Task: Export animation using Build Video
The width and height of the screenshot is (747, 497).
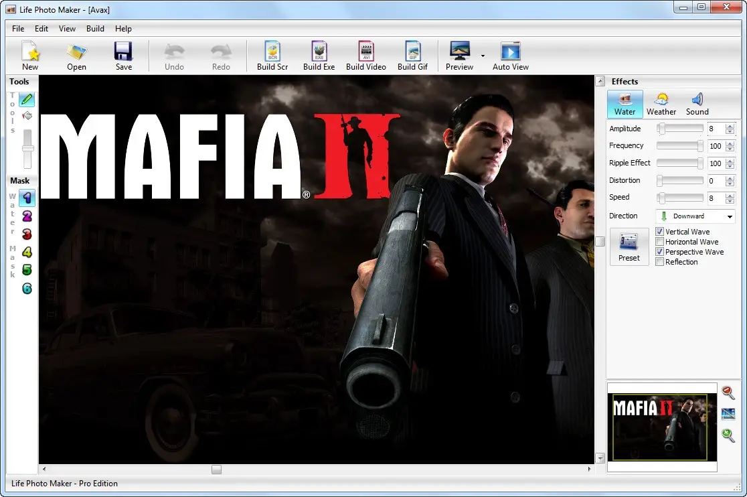Action: pyautogui.click(x=366, y=56)
